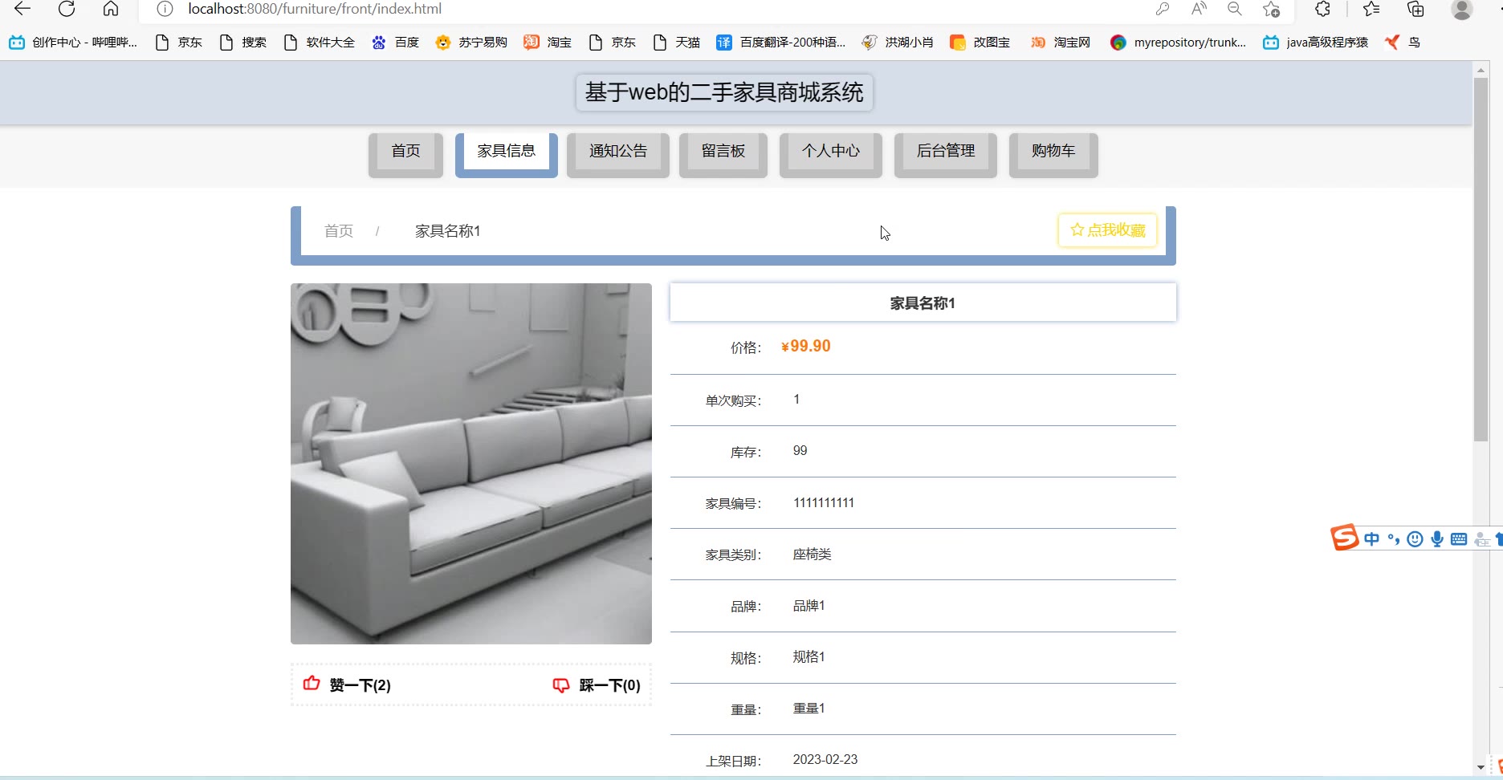Click 家具编号 value 1111111111
Viewport: 1503px width, 780px height.
coord(824,503)
